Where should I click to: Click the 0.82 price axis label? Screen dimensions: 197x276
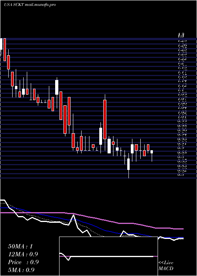[182, 171]
